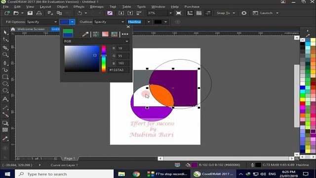Select the Text tool
Screen dimensions: 316x178
5,99
